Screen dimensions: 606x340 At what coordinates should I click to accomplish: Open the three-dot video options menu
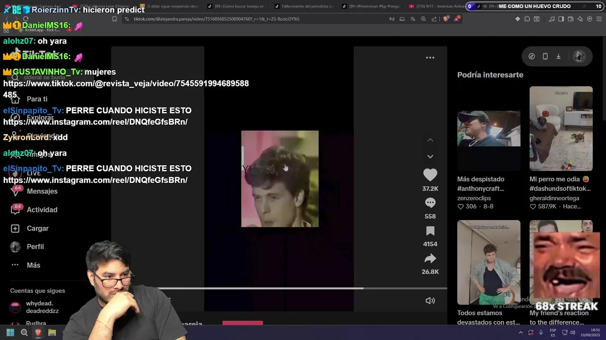[x=430, y=58]
